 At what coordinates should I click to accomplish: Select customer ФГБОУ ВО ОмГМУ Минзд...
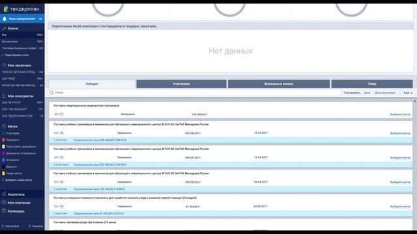click(22, 85)
